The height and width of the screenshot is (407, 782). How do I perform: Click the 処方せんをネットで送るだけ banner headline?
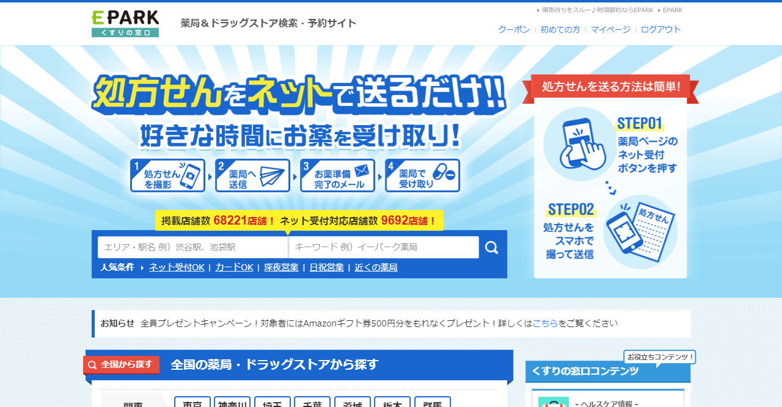click(x=299, y=93)
